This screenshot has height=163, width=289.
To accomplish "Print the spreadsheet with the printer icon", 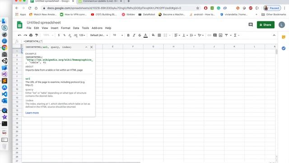I will pyautogui.click(x=31, y=35).
